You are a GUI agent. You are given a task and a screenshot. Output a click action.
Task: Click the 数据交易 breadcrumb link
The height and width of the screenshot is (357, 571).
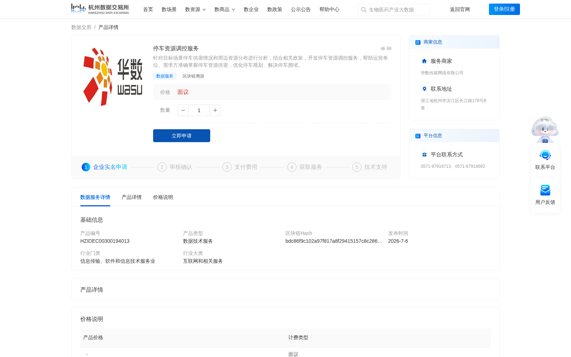click(x=81, y=27)
